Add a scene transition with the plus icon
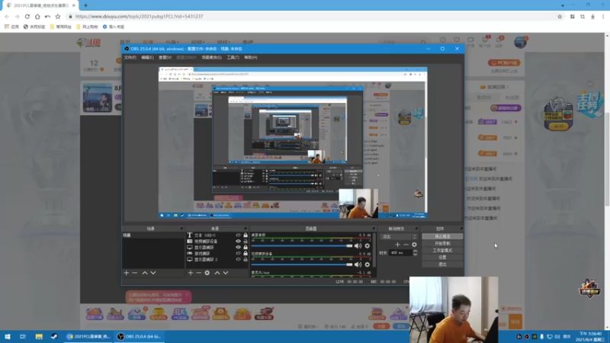Viewport: 610px width, 343px height. pyautogui.click(x=397, y=245)
